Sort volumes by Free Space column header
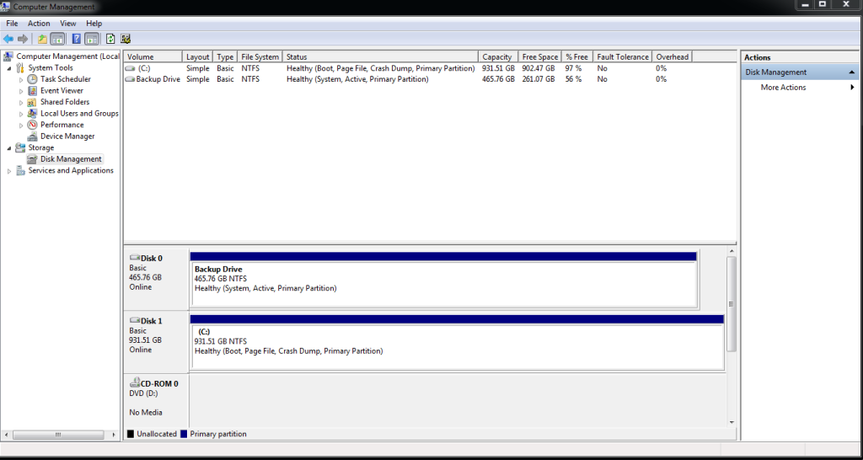The height and width of the screenshot is (460, 863). coord(539,57)
